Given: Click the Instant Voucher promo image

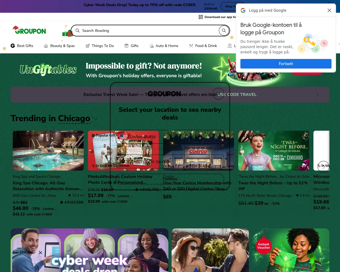Looking at the screenshot, I should click(x=291, y=250).
